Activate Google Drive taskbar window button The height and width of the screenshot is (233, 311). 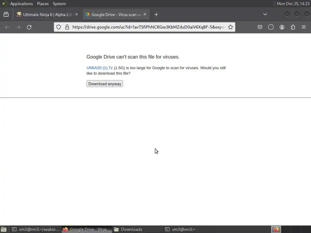87,229
